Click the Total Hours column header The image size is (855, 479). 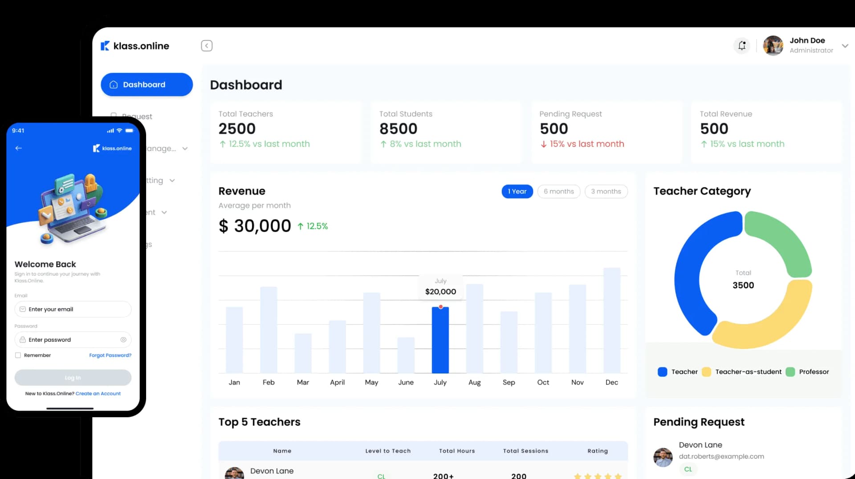[x=457, y=451]
